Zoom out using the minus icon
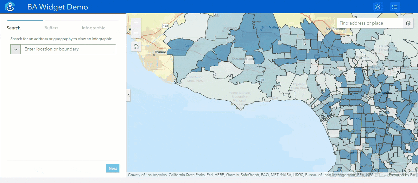The image size is (418, 183). point(136,32)
